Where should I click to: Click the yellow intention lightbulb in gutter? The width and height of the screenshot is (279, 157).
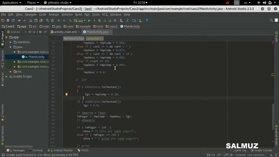pos(67,94)
